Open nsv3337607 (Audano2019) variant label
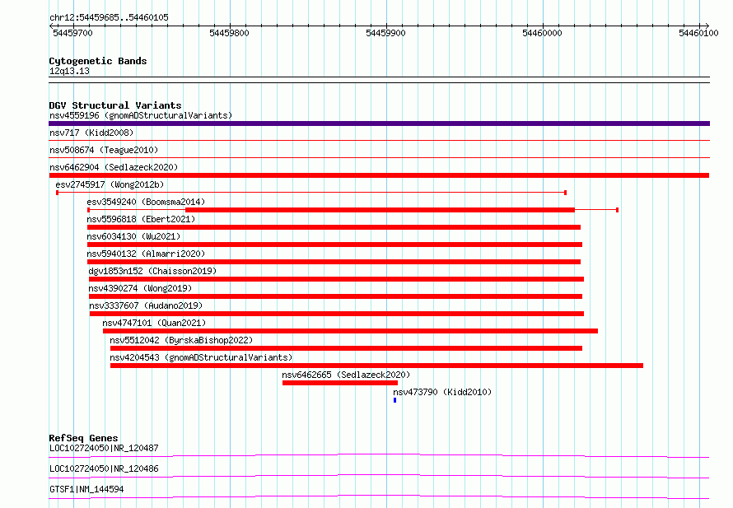This screenshot has width=733, height=508. 146,305
